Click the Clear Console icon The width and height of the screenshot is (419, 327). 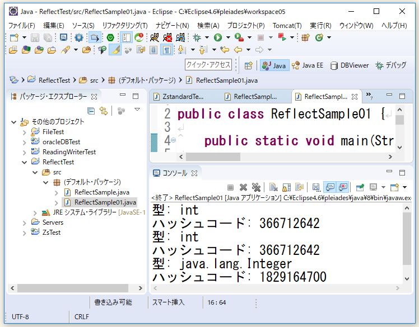(273, 187)
